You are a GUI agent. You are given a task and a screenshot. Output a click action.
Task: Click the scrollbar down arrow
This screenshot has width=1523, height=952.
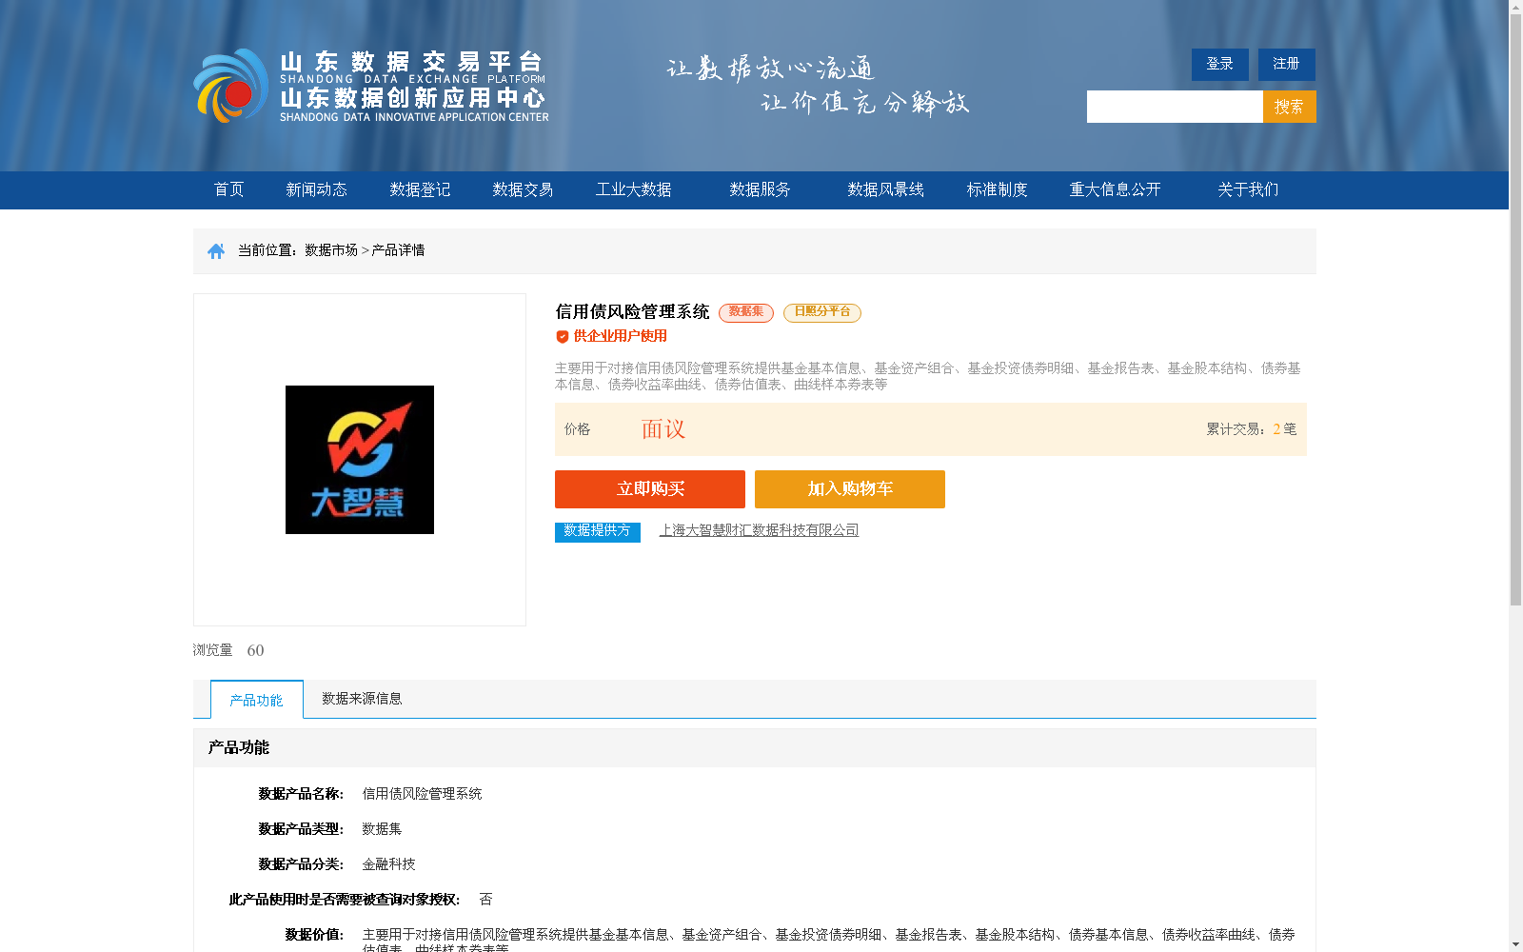click(x=1515, y=944)
